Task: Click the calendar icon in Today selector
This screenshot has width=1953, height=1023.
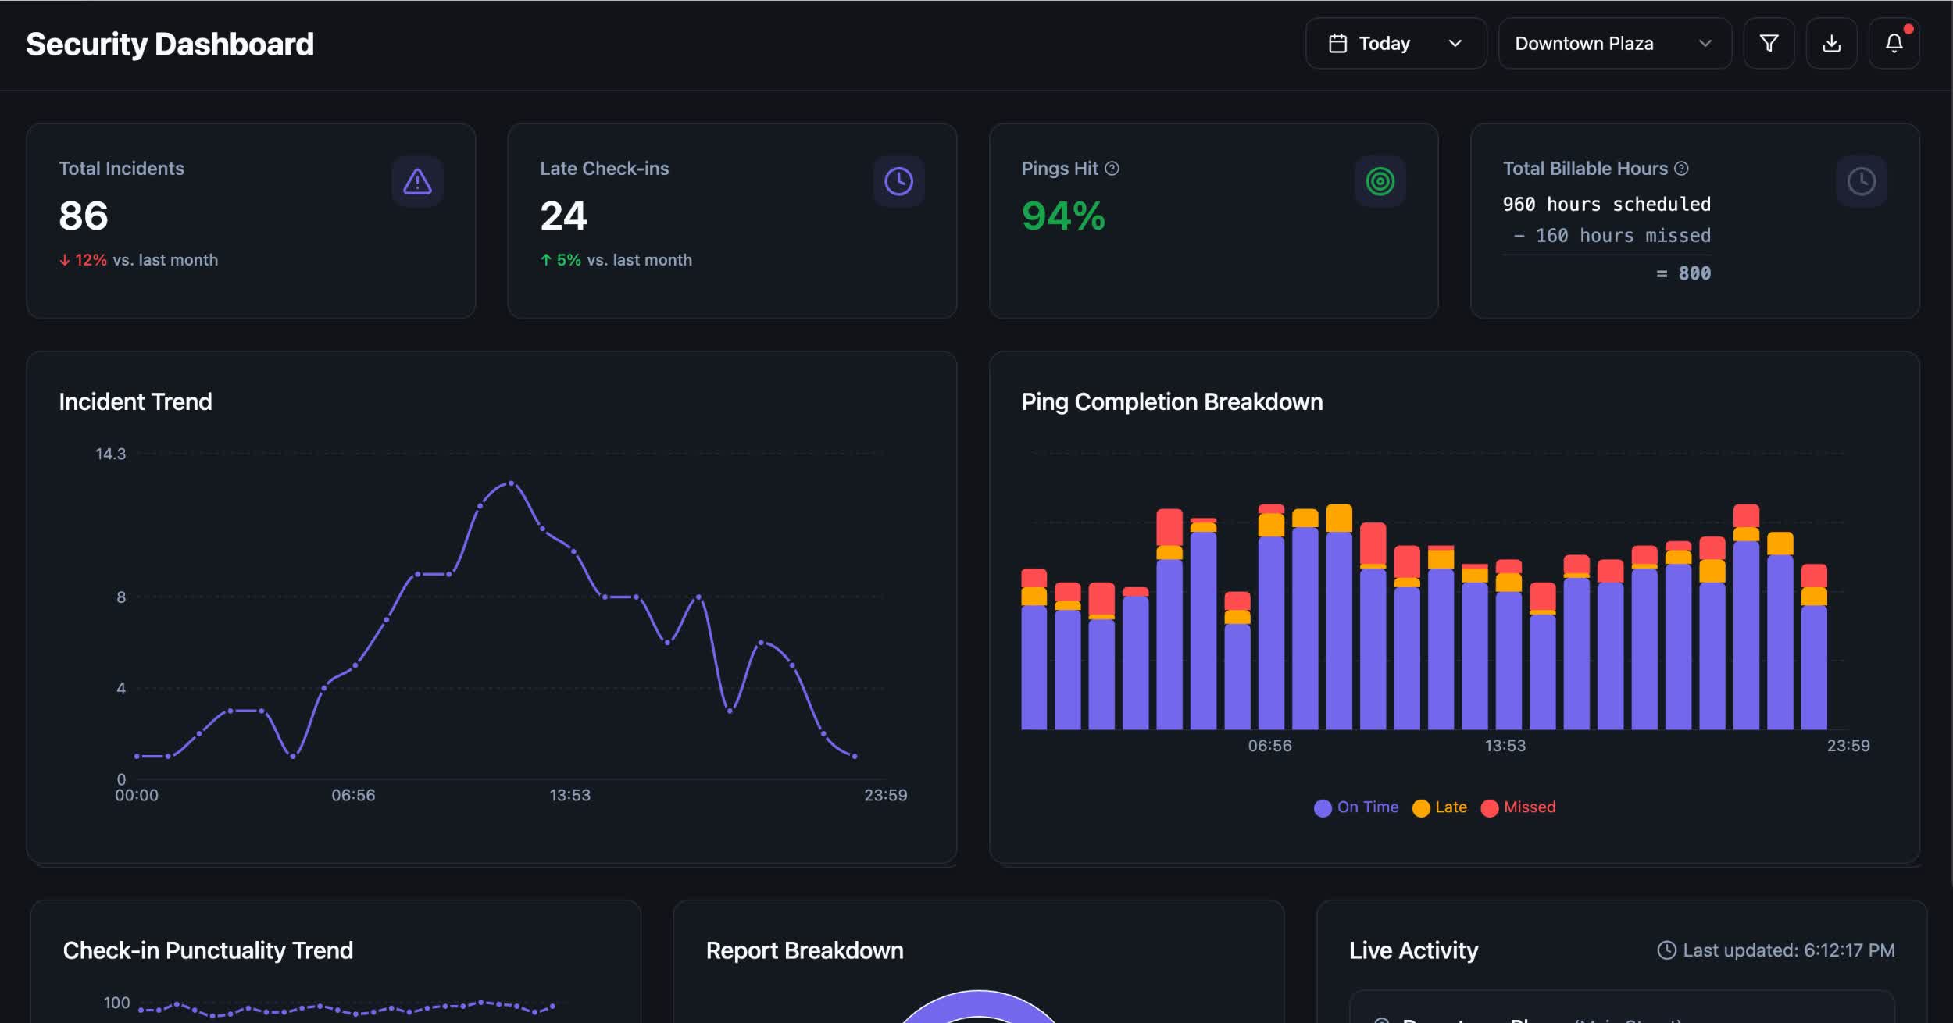Action: coord(1337,44)
